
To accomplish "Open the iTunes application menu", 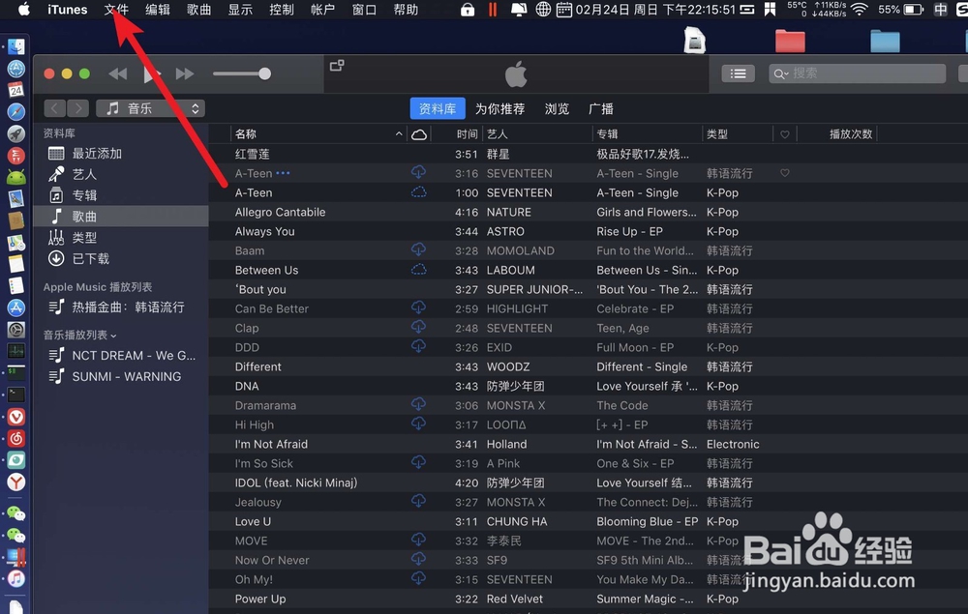I will [68, 10].
